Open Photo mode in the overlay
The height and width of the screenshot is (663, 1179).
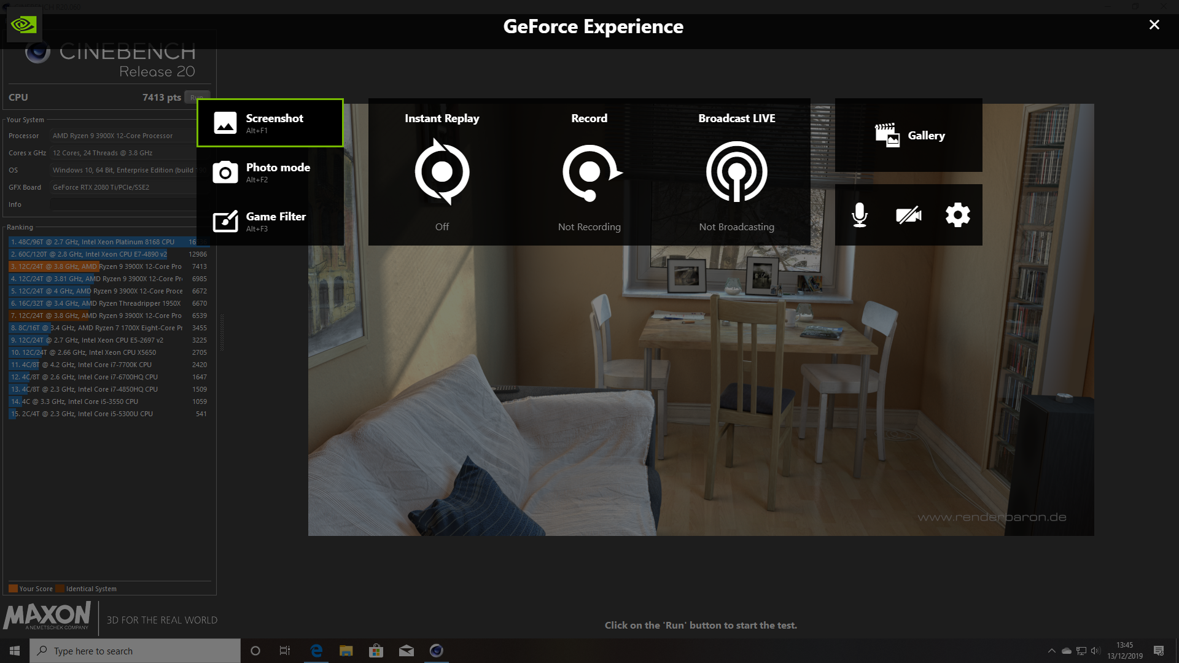[270, 172]
